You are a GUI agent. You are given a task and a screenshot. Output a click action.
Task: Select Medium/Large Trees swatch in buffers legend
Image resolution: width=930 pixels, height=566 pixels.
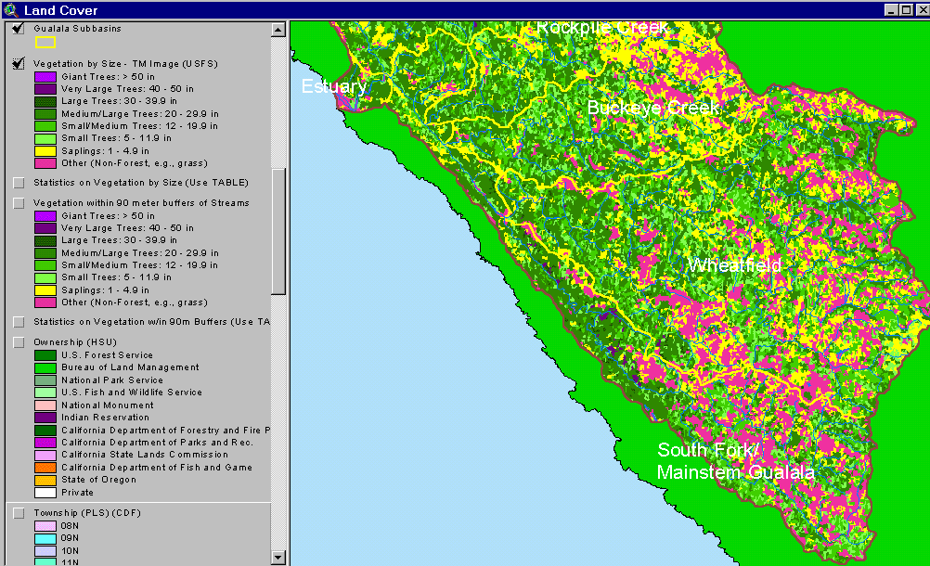(x=45, y=253)
